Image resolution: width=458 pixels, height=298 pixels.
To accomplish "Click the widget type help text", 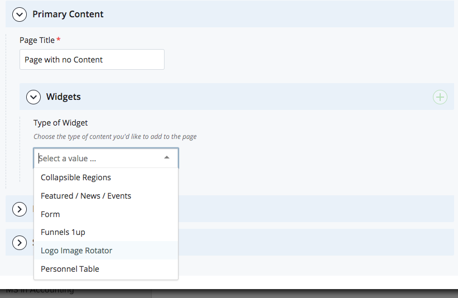I will 115,137.
